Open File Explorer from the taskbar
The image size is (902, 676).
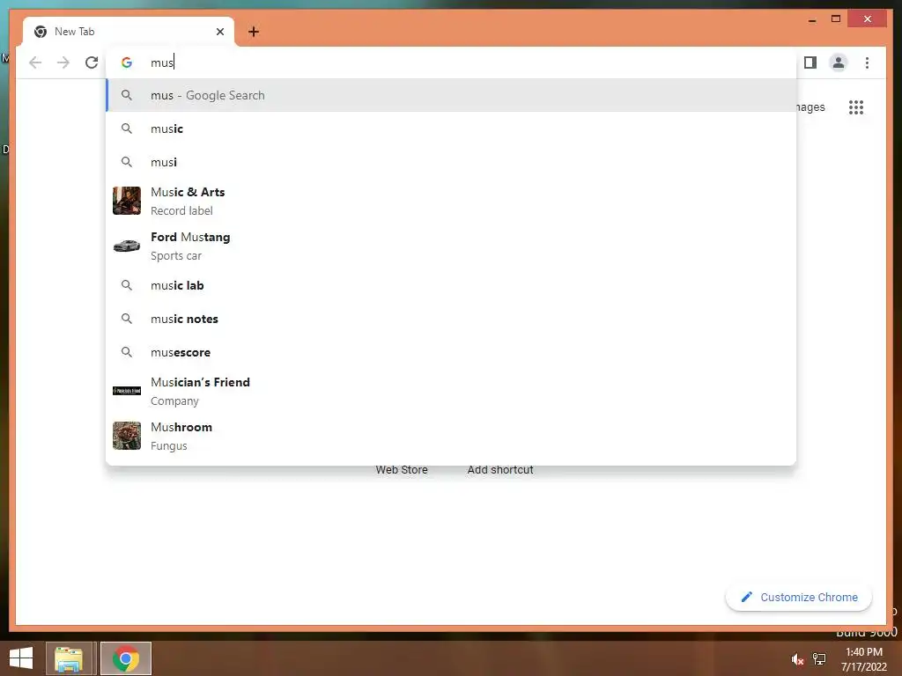tap(69, 658)
